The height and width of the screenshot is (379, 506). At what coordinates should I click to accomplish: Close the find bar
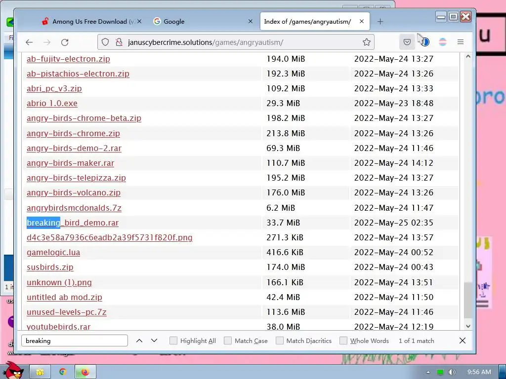click(462, 341)
